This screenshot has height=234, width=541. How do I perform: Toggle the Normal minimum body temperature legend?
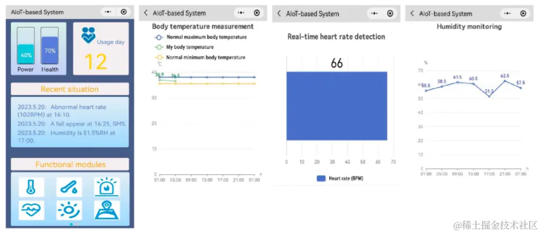point(201,57)
